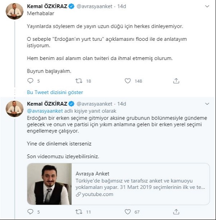Like the first tweet with 148 likes
The width and height of the screenshot is (216, 220).
pyautogui.click(x=128, y=81)
